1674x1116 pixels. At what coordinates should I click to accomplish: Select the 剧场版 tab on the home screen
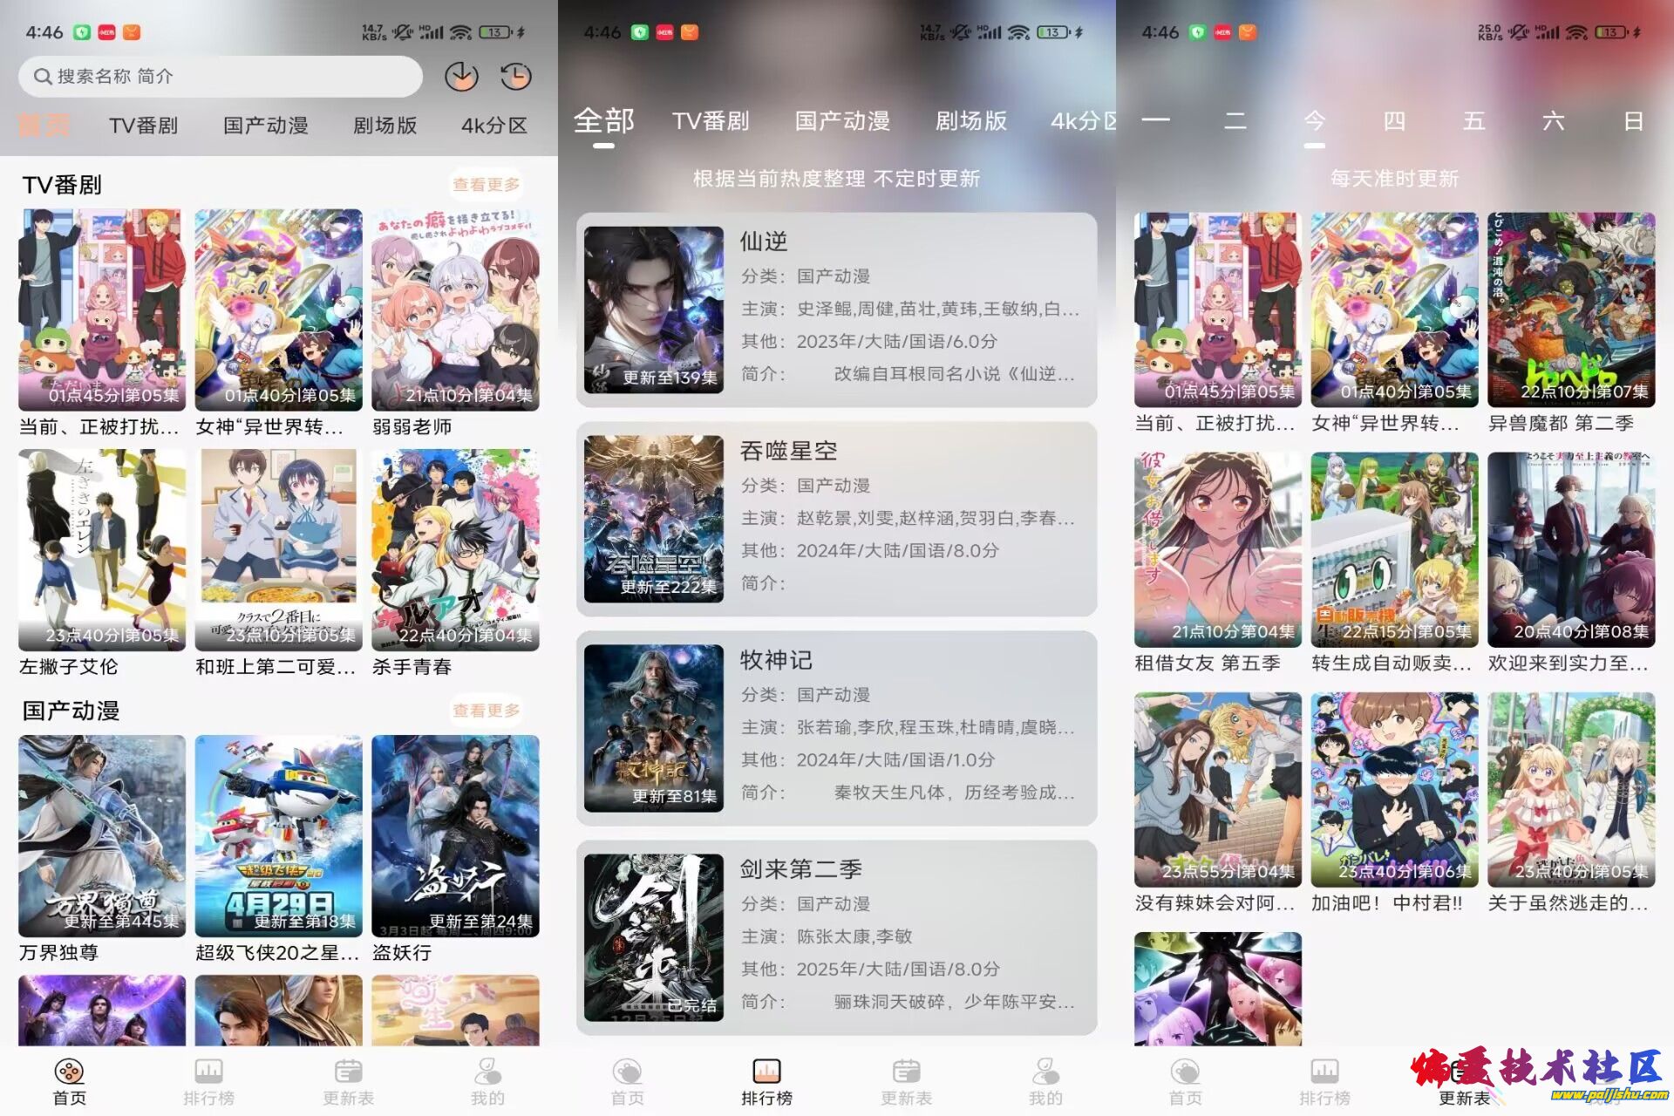384,126
